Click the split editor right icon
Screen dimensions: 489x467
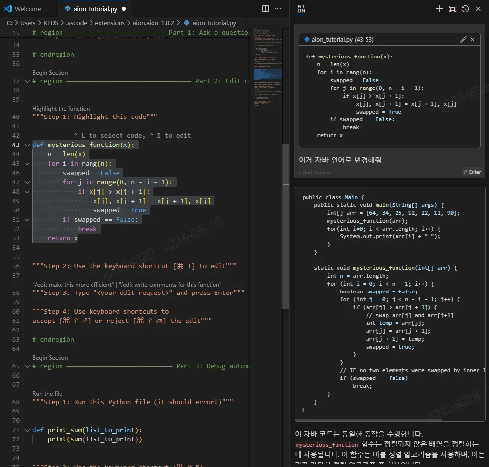coord(265,9)
